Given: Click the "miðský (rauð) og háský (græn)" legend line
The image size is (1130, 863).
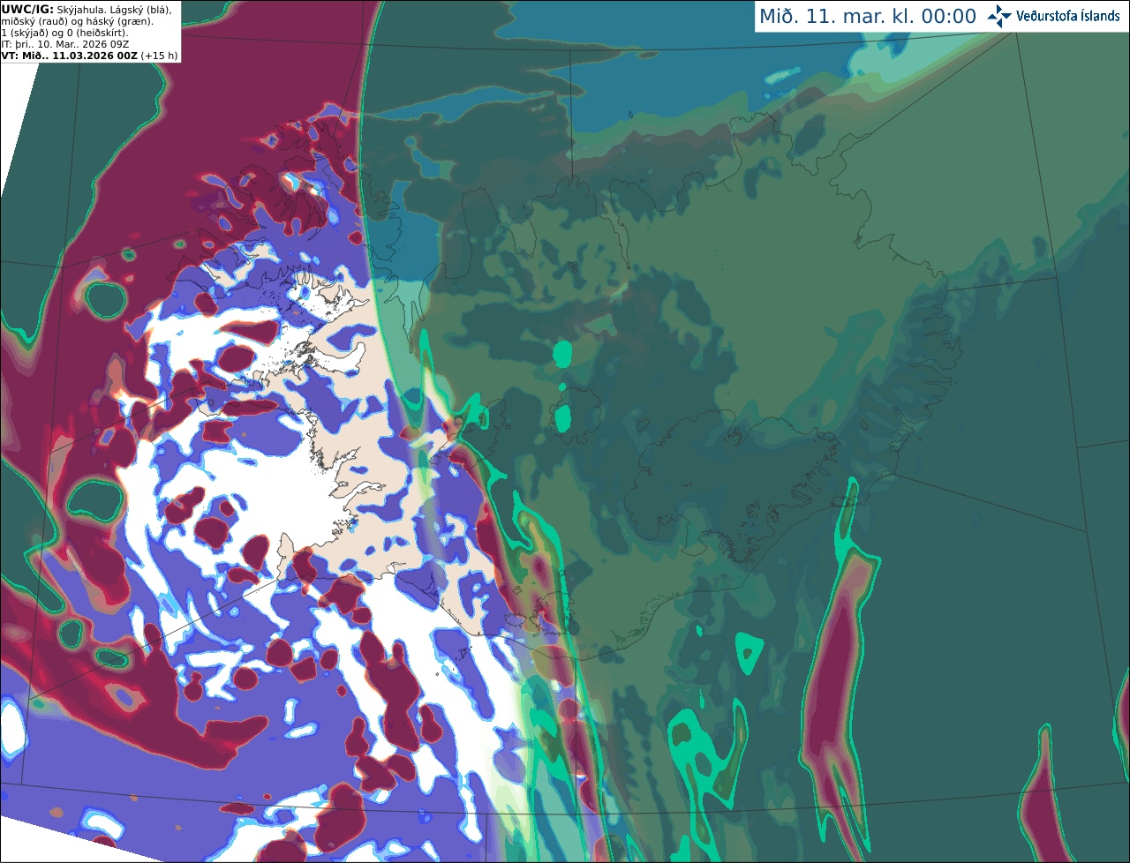Looking at the screenshot, I should (77, 21).
